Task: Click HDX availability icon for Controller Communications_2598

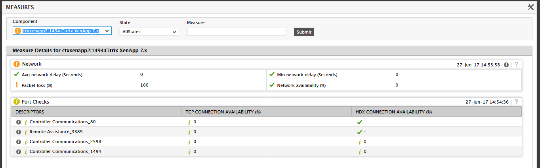Action: (x=360, y=142)
